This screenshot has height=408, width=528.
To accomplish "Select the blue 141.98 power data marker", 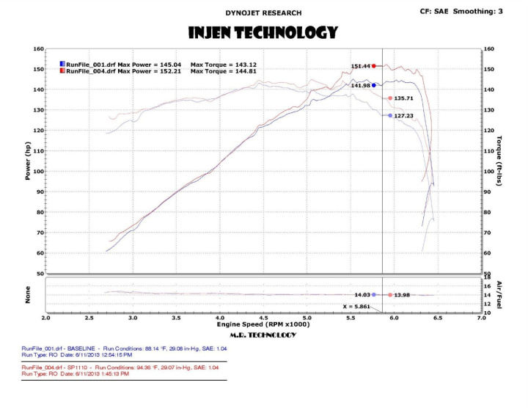I will (x=374, y=86).
